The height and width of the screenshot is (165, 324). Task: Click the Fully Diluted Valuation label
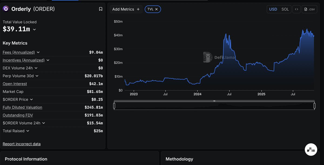click(x=22, y=107)
